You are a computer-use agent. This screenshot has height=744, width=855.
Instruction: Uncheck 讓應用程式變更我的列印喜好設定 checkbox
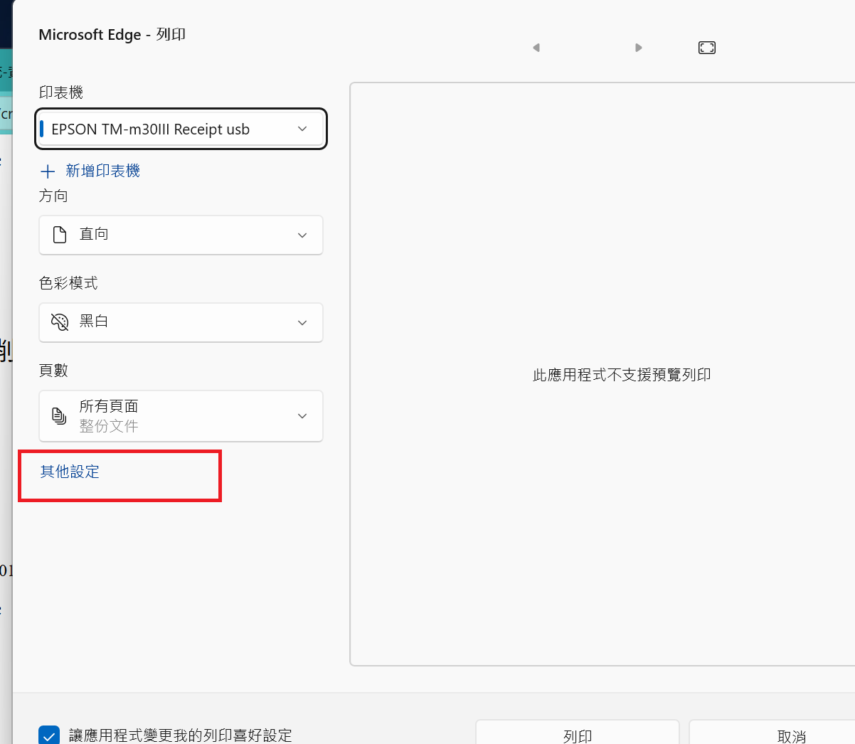click(49, 735)
